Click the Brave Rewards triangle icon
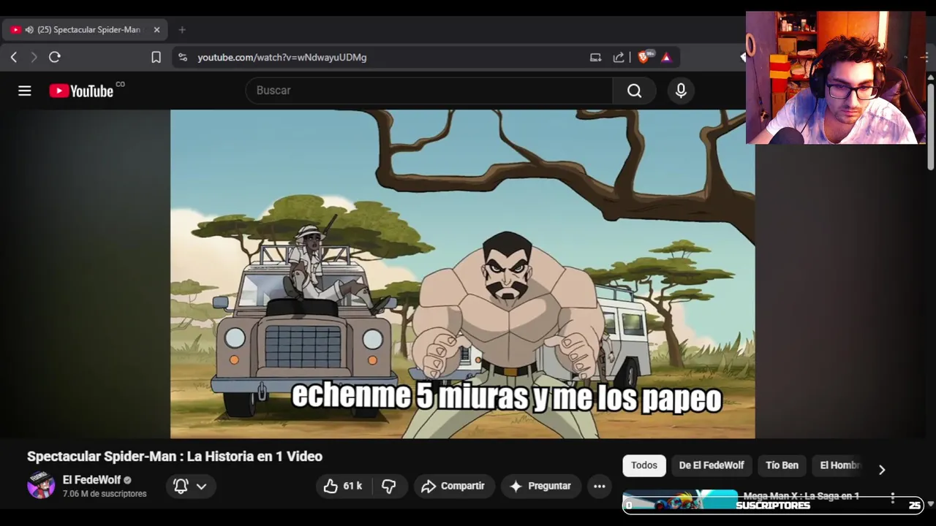Image resolution: width=936 pixels, height=526 pixels. (666, 57)
